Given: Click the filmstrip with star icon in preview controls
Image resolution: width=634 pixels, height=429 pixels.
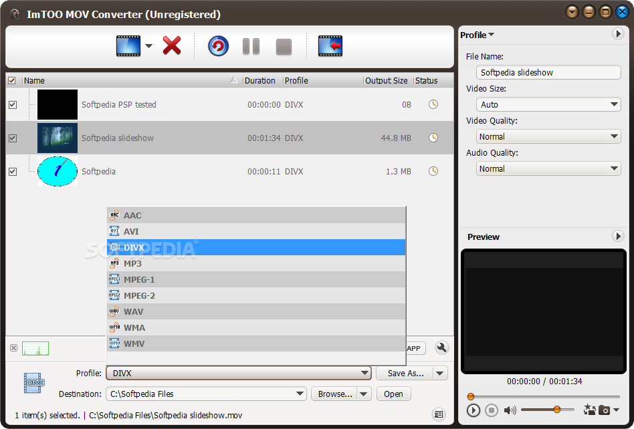Looking at the screenshot, I should tap(589, 410).
